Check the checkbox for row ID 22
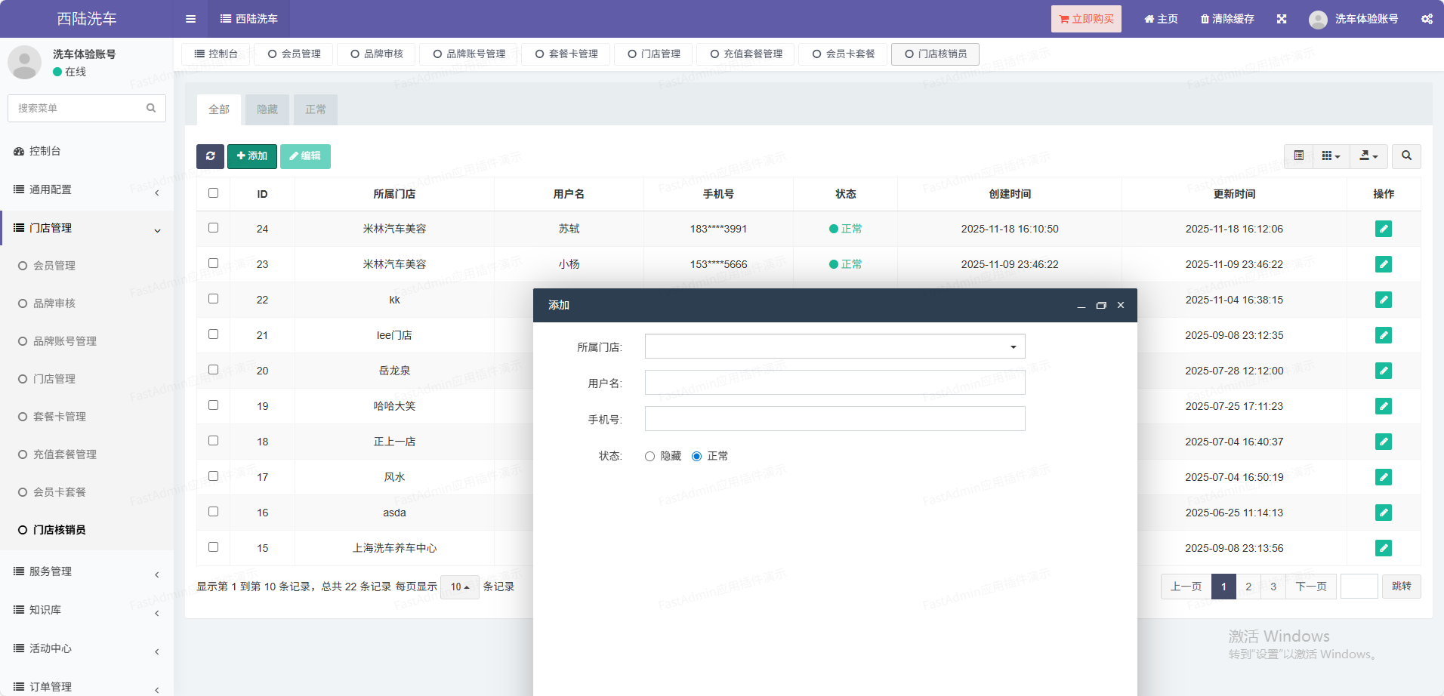 [x=214, y=299]
